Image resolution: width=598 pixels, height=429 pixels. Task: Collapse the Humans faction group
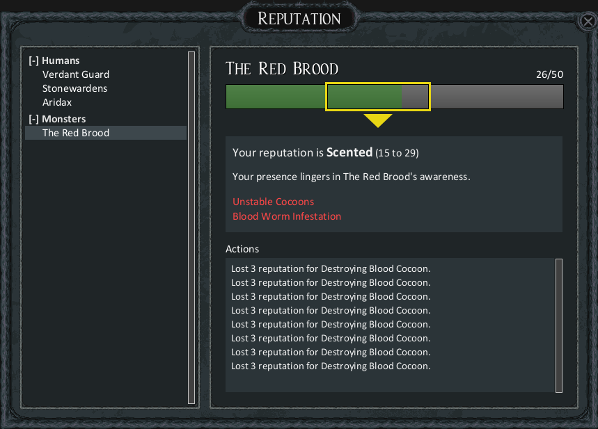pos(33,60)
